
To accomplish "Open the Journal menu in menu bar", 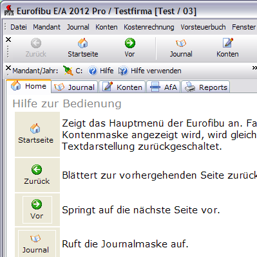I will [x=78, y=27].
